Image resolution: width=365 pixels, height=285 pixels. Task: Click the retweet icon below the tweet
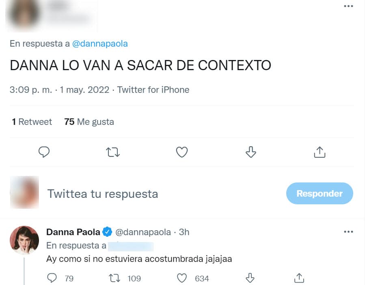click(x=113, y=152)
